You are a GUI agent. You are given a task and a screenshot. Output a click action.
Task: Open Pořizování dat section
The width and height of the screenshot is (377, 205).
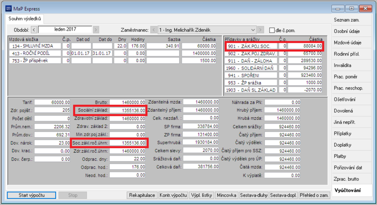coord(352,167)
